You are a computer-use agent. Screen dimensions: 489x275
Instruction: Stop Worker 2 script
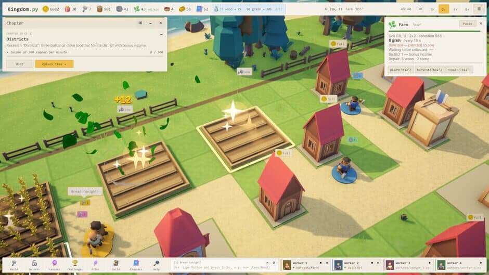(372, 263)
